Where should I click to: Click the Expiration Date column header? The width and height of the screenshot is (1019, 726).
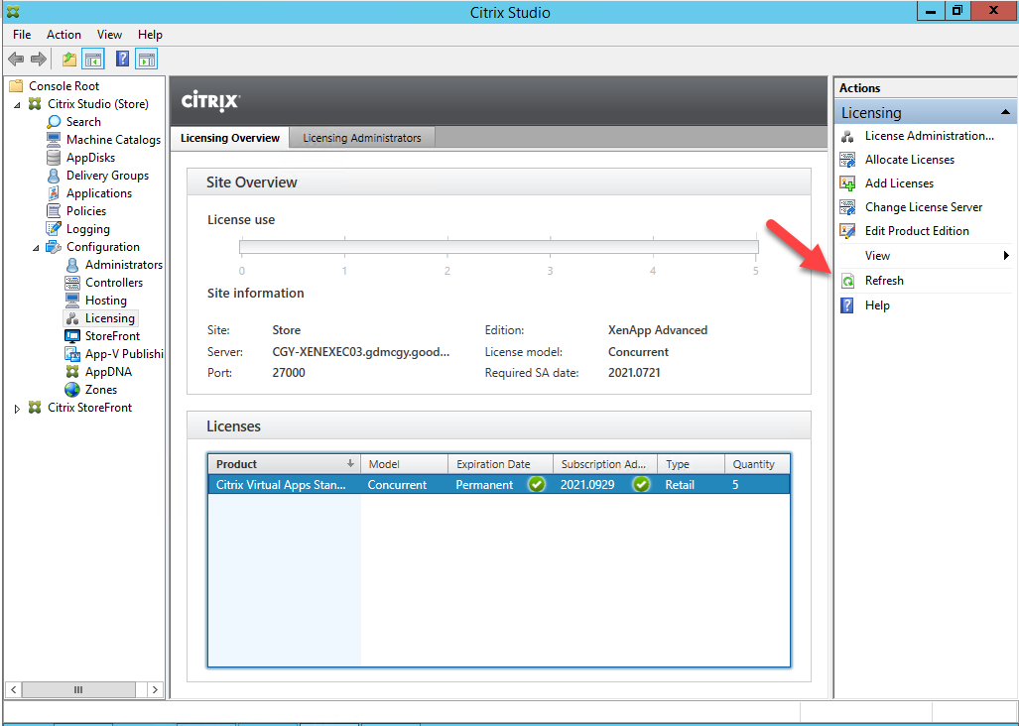pos(500,464)
